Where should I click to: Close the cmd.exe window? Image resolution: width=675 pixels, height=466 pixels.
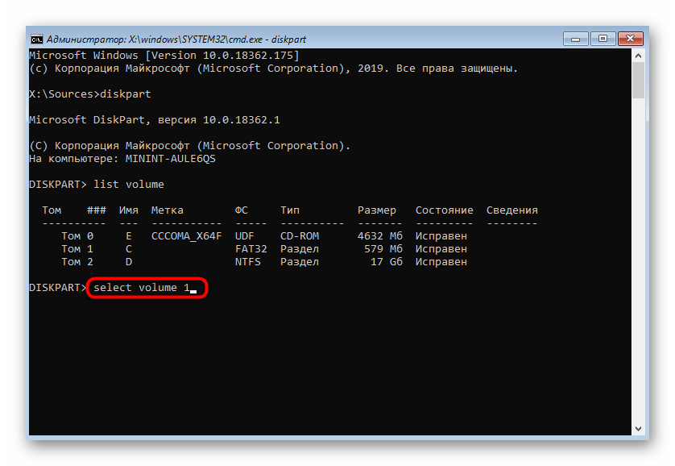tap(632, 38)
